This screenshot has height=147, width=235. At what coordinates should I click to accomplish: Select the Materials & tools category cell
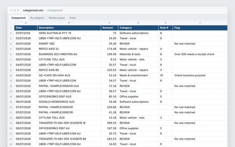click(x=138, y=54)
